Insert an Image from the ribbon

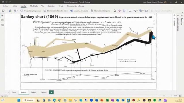(x=146, y=11)
